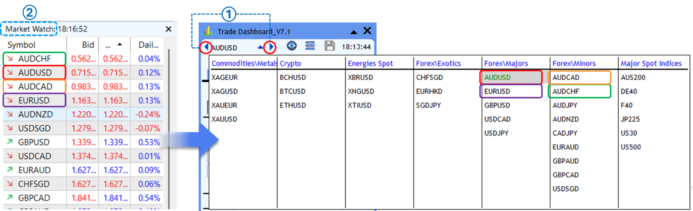
Task: Choose JP225 in Major Spot Indices
Action: click(x=631, y=119)
